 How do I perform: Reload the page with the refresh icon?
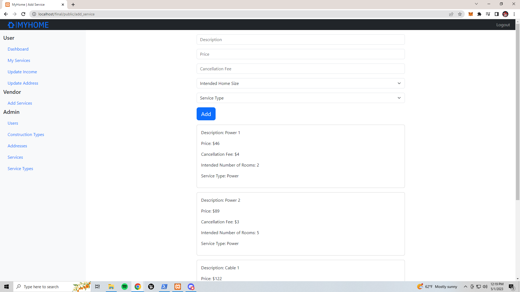pos(23,14)
